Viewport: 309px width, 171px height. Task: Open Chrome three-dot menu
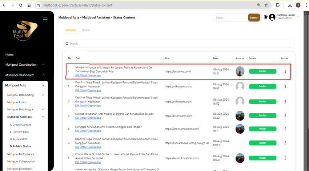(x=306, y=5)
